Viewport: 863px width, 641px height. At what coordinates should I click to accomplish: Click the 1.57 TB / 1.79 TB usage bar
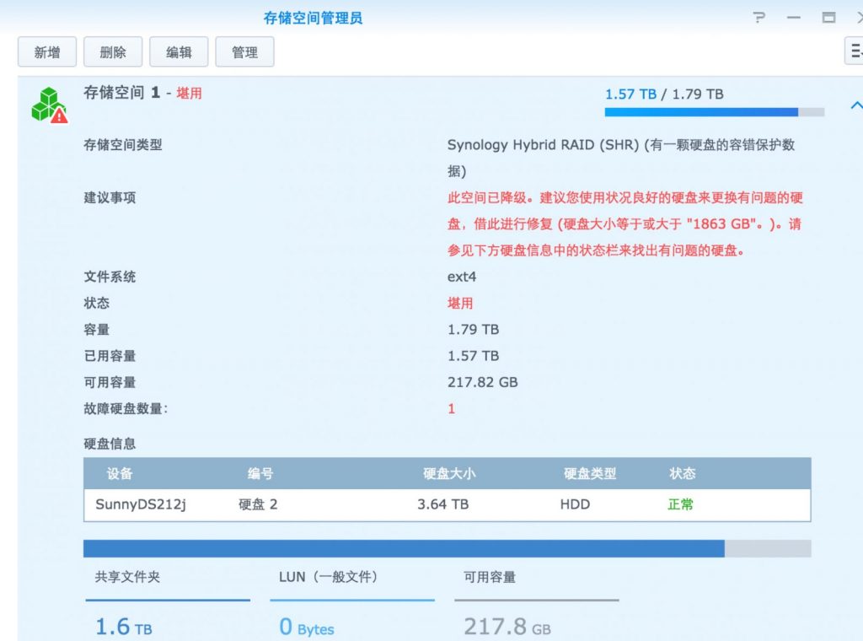tap(714, 111)
